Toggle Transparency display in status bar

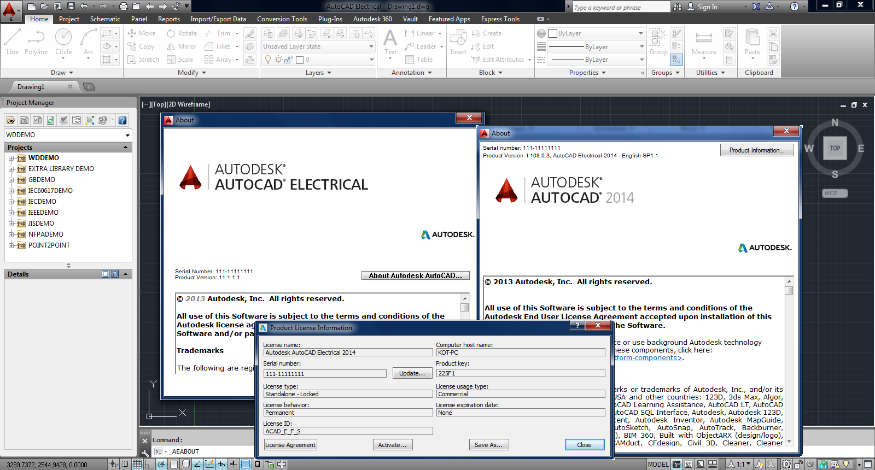[x=246, y=465]
